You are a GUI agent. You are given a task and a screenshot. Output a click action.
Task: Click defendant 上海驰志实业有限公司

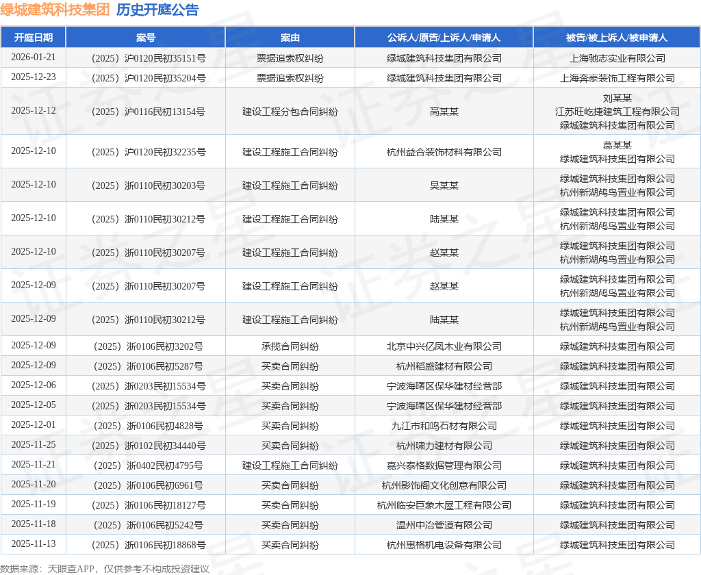coord(617,58)
